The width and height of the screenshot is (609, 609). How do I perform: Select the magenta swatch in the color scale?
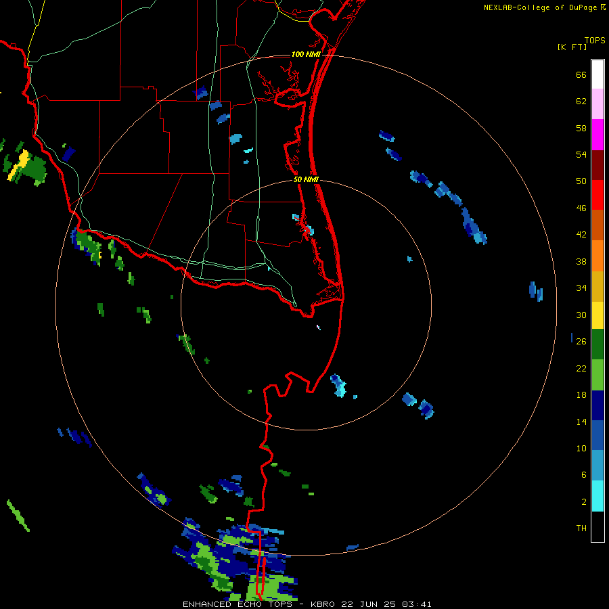pyautogui.click(x=597, y=135)
